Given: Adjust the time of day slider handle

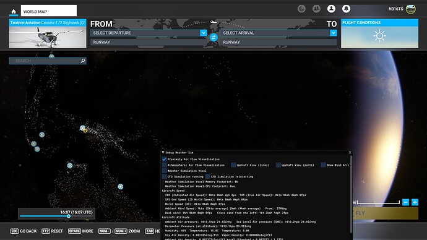Looking at the screenshot, I should tap(68, 216).
